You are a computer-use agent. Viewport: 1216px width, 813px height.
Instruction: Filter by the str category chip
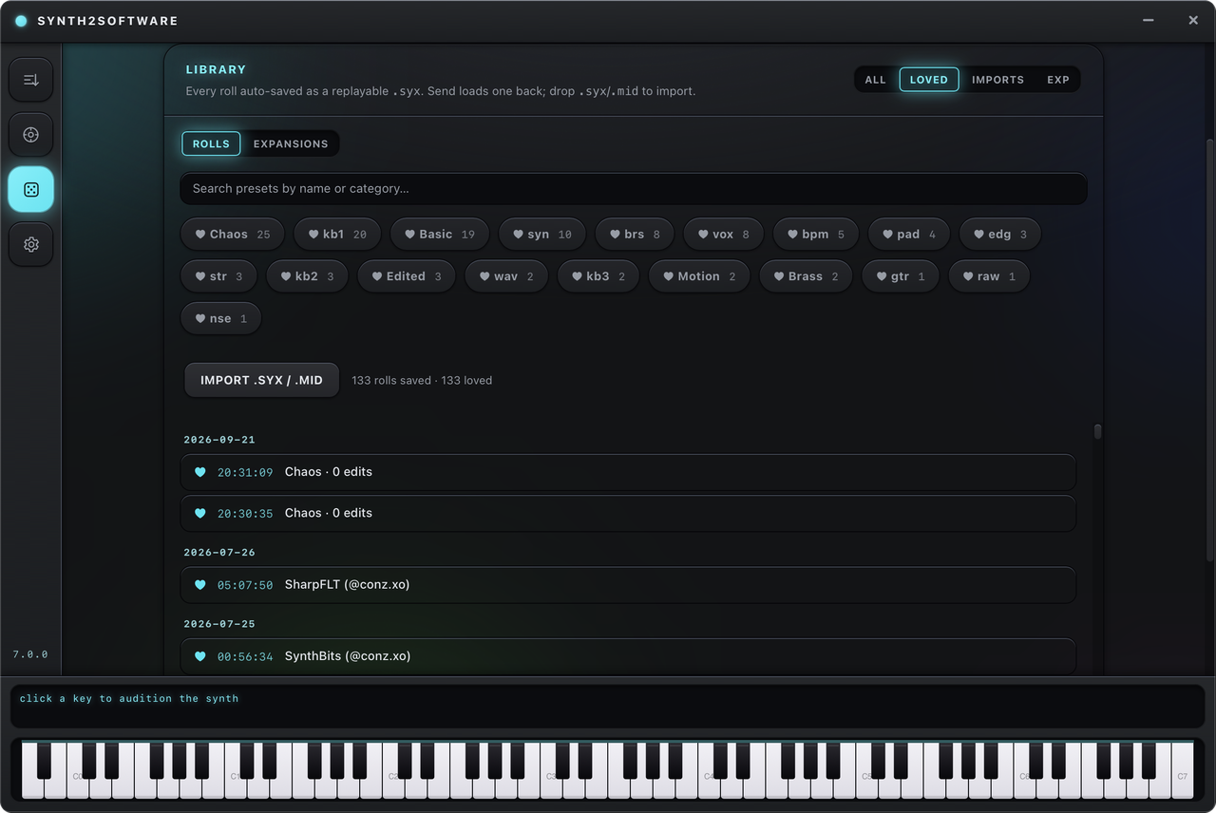[x=218, y=276]
